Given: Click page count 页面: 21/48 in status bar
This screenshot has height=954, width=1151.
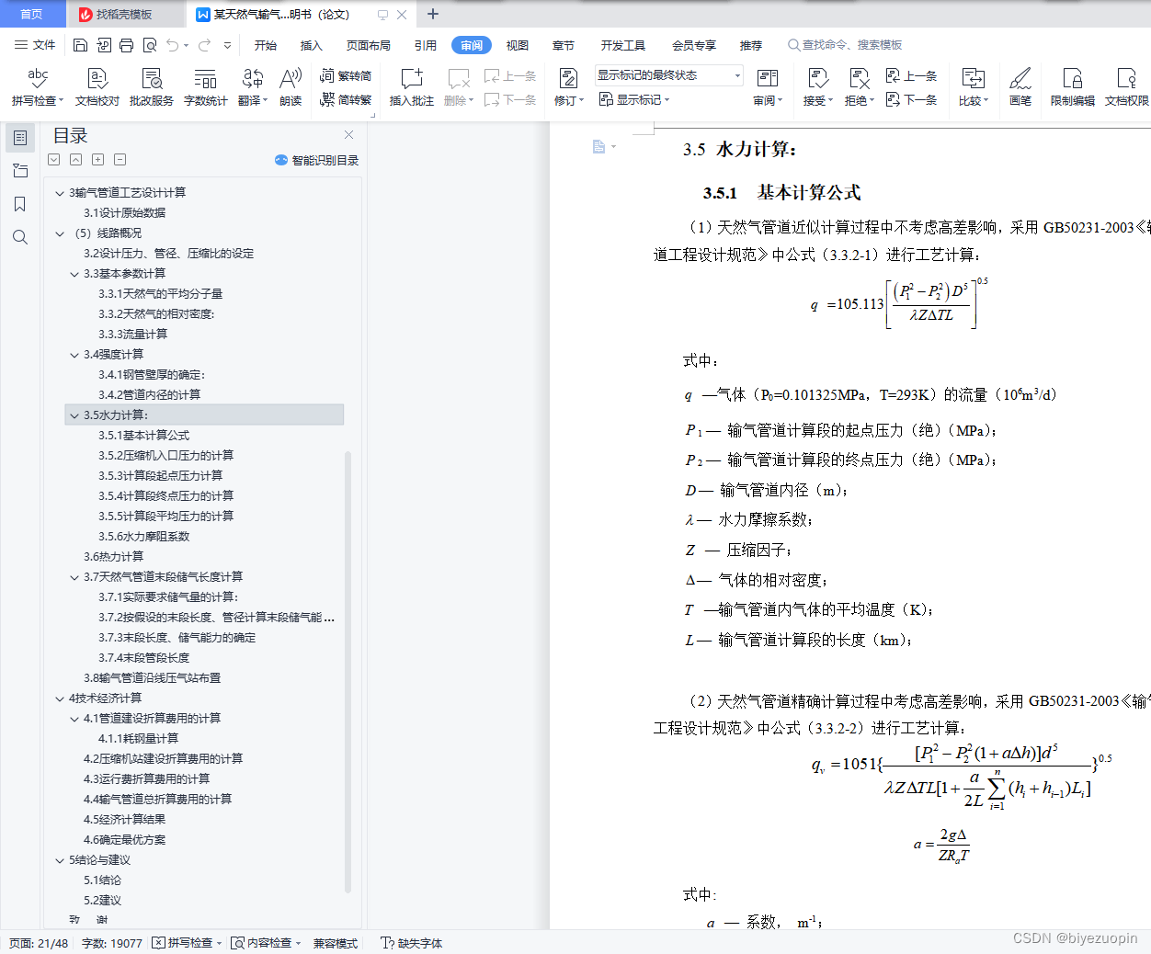Looking at the screenshot, I should click(39, 943).
